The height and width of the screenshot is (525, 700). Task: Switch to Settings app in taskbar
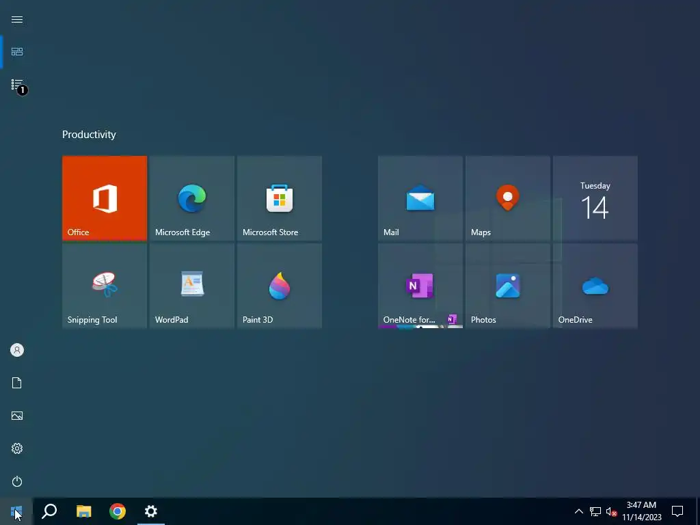click(x=151, y=511)
